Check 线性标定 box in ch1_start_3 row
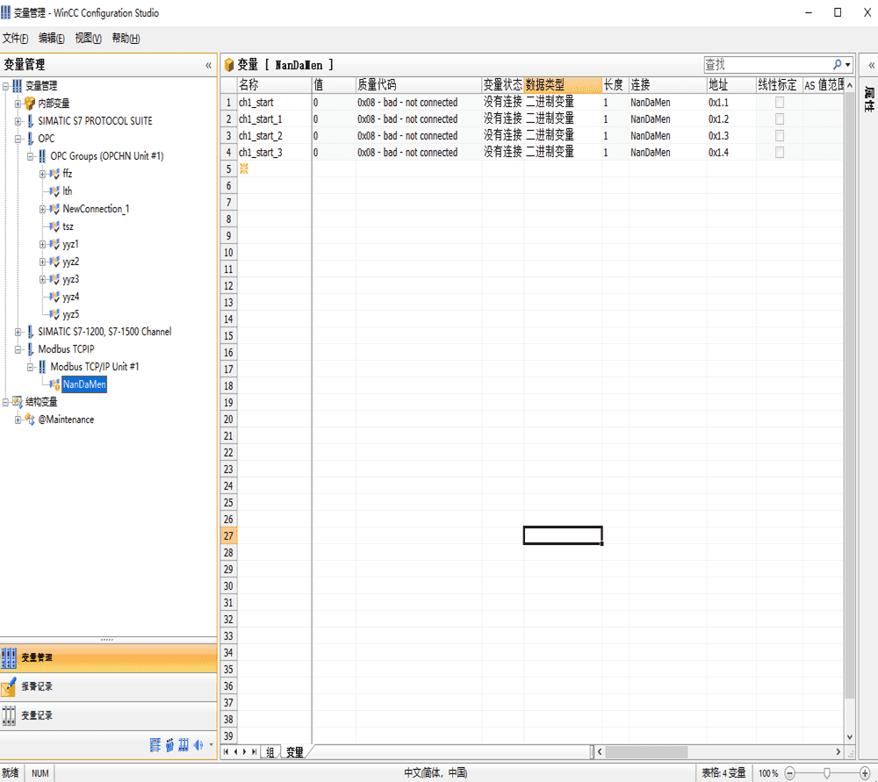878x782 pixels. click(x=779, y=153)
